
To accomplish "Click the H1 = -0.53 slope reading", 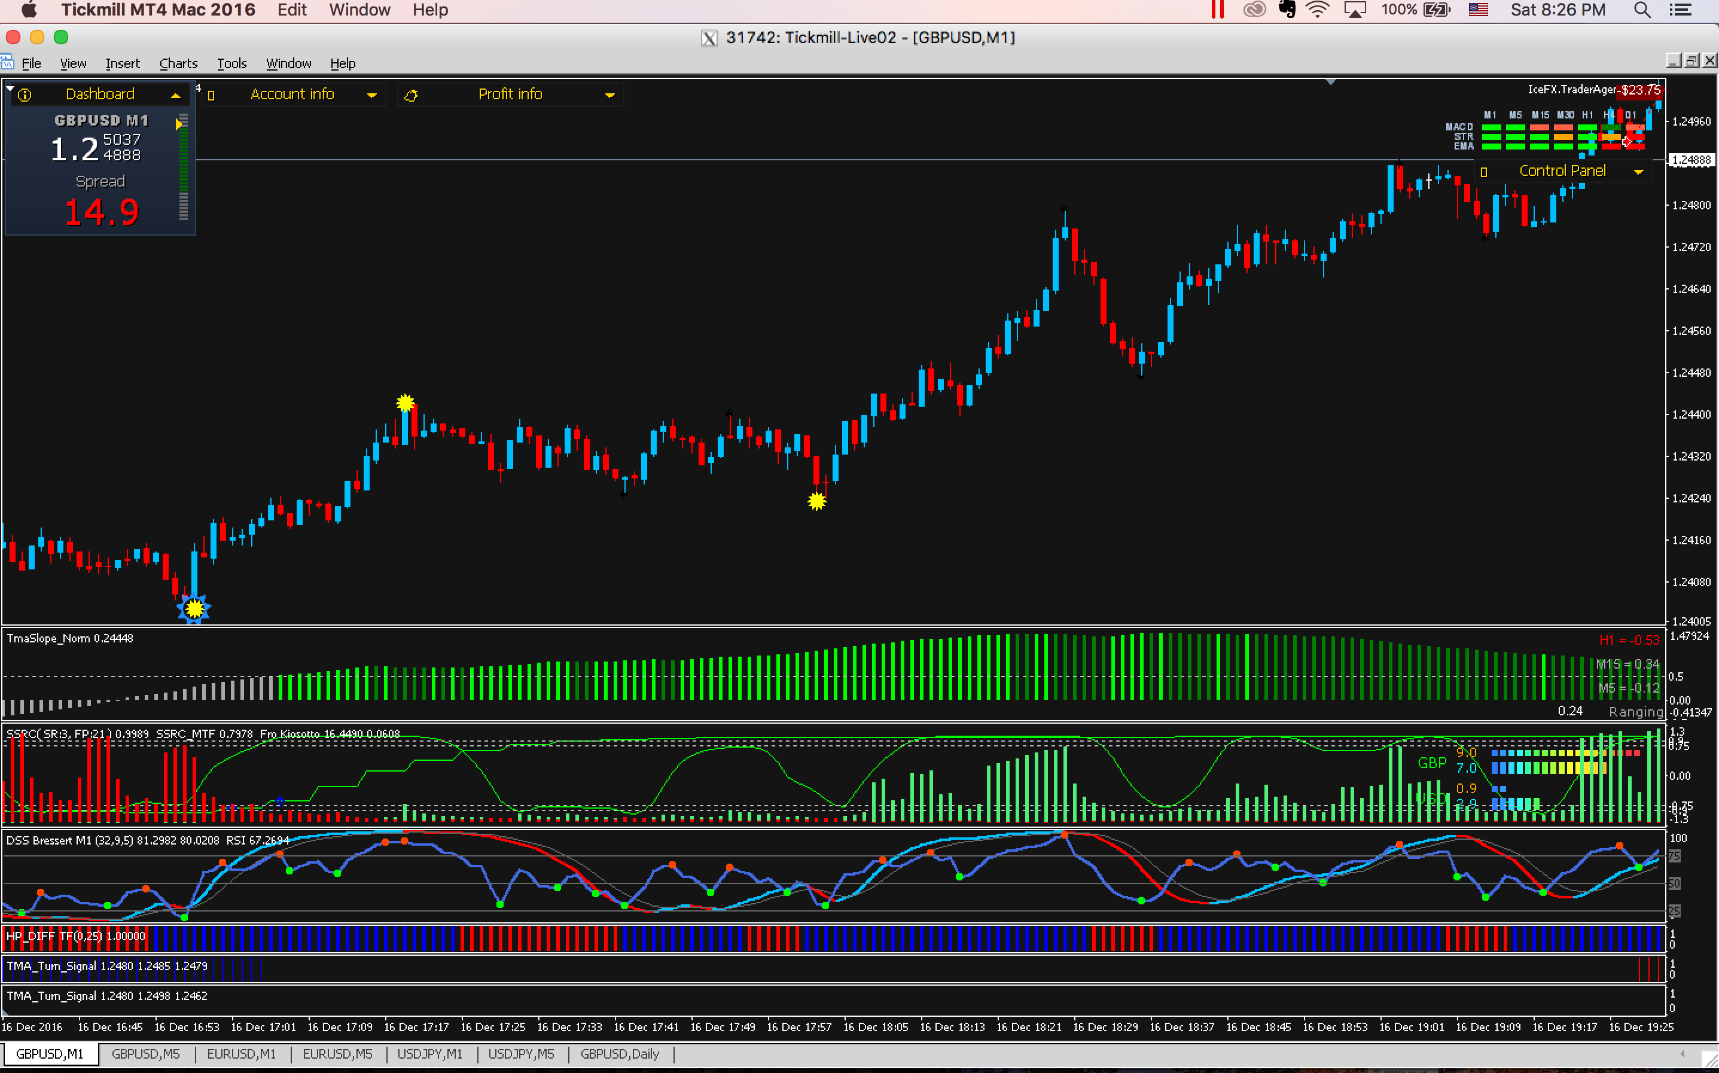I will 1629,640.
